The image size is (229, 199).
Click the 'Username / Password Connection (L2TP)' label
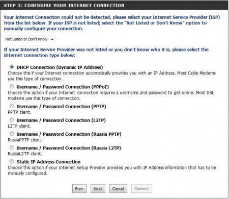coord(61,120)
